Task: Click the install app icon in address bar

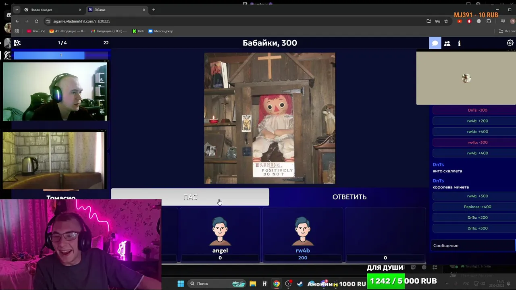Action: pos(429,21)
